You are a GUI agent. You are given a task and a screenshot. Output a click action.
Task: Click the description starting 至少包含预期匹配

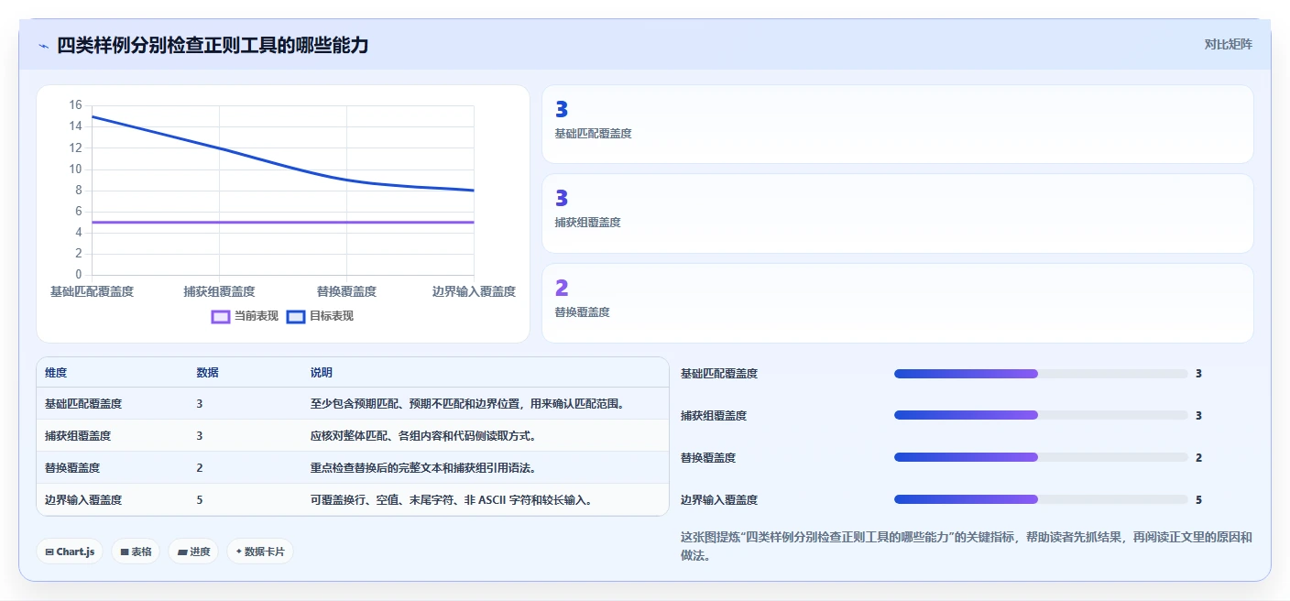point(468,404)
